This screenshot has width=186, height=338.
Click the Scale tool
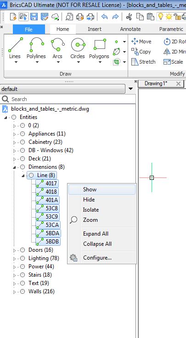pos(173,62)
